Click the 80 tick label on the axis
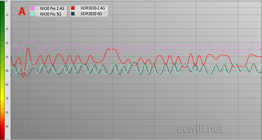This screenshot has height=140, width=262. [x=7, y=112]
